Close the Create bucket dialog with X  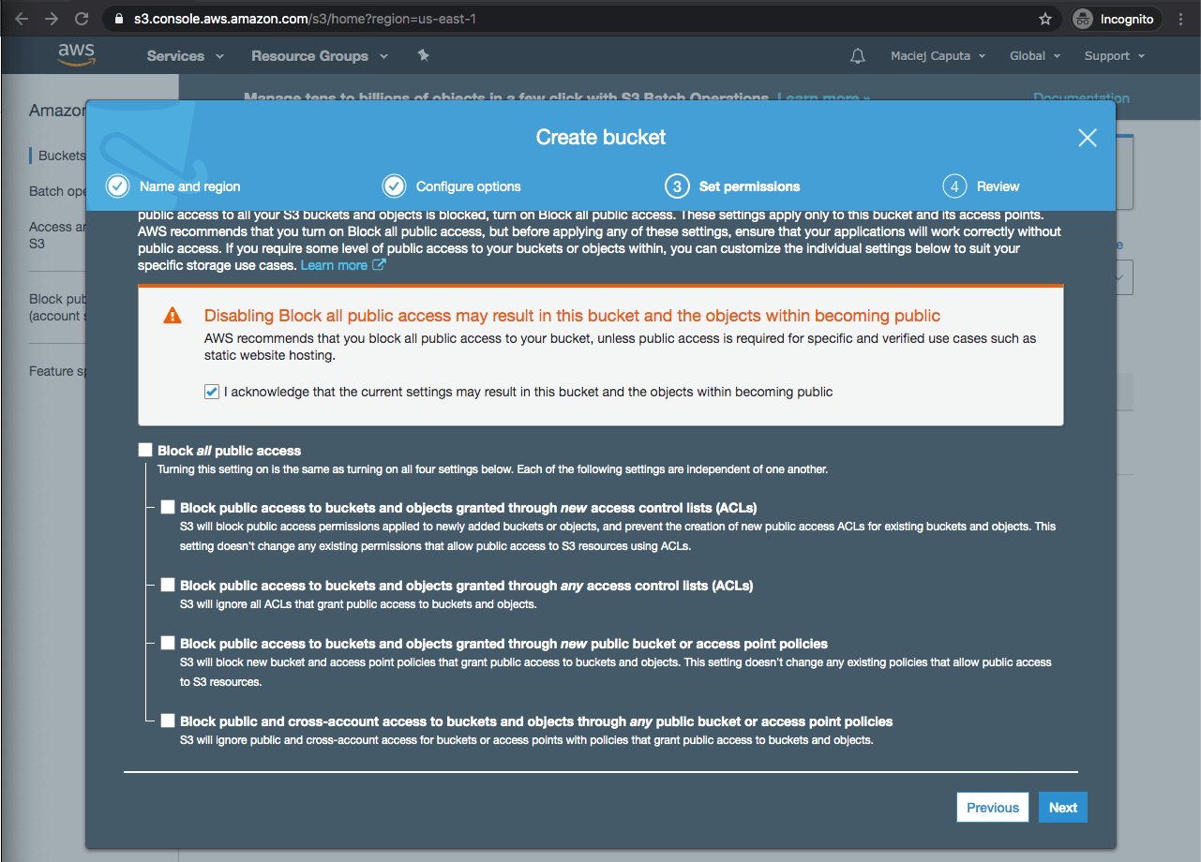click(x=1087, y=138)
